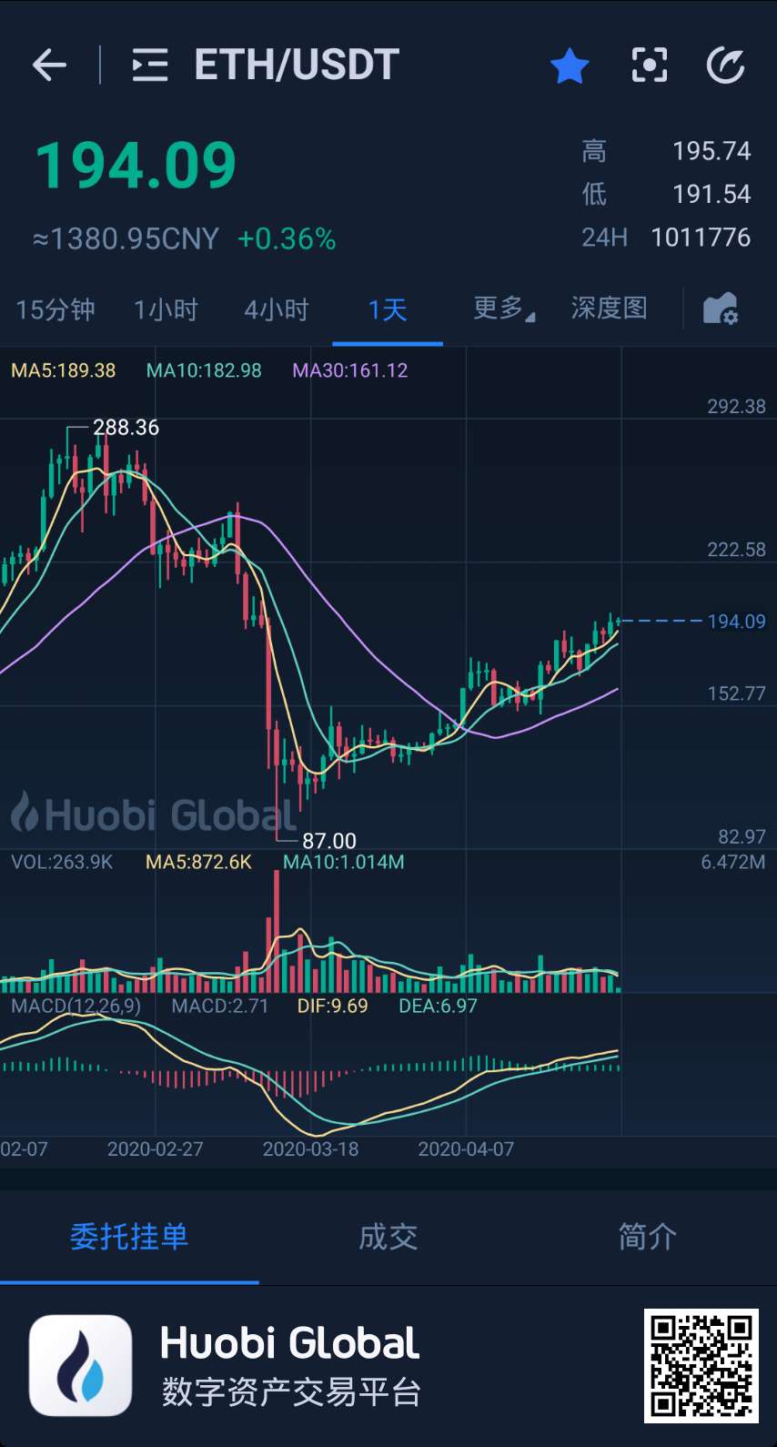Tap the 6.472M volume axis label
The image size is (777, 1447).
tap(733, 862)
